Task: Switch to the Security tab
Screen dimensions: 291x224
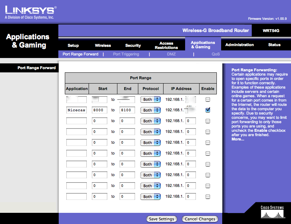Action: (x=133, y=45)
